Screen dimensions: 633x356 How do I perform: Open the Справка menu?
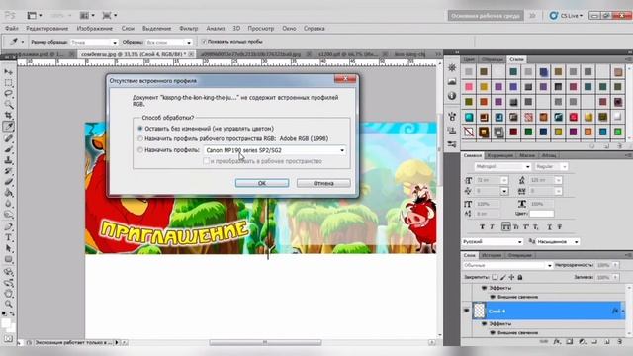(x=315, y=29)
